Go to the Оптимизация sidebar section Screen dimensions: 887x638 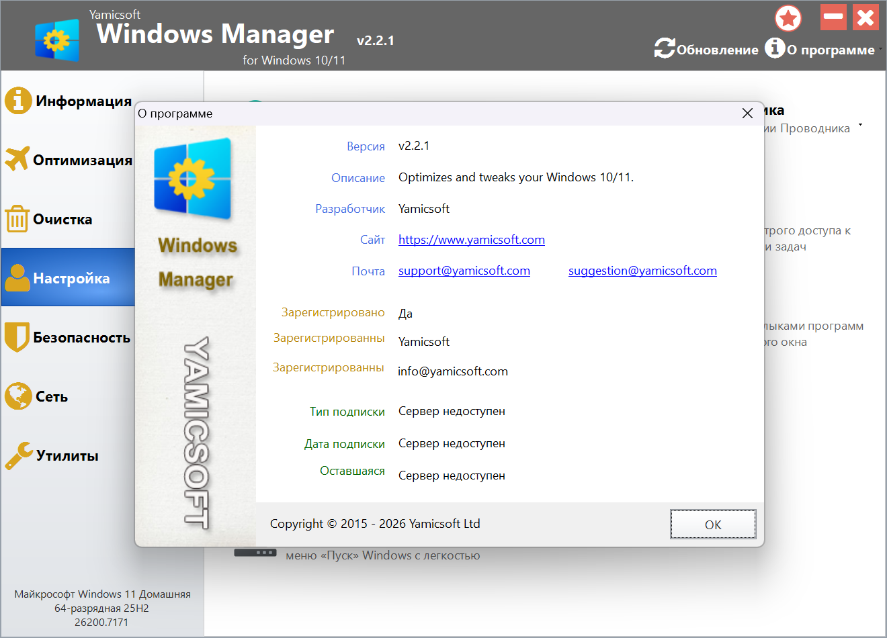(68, 160)
